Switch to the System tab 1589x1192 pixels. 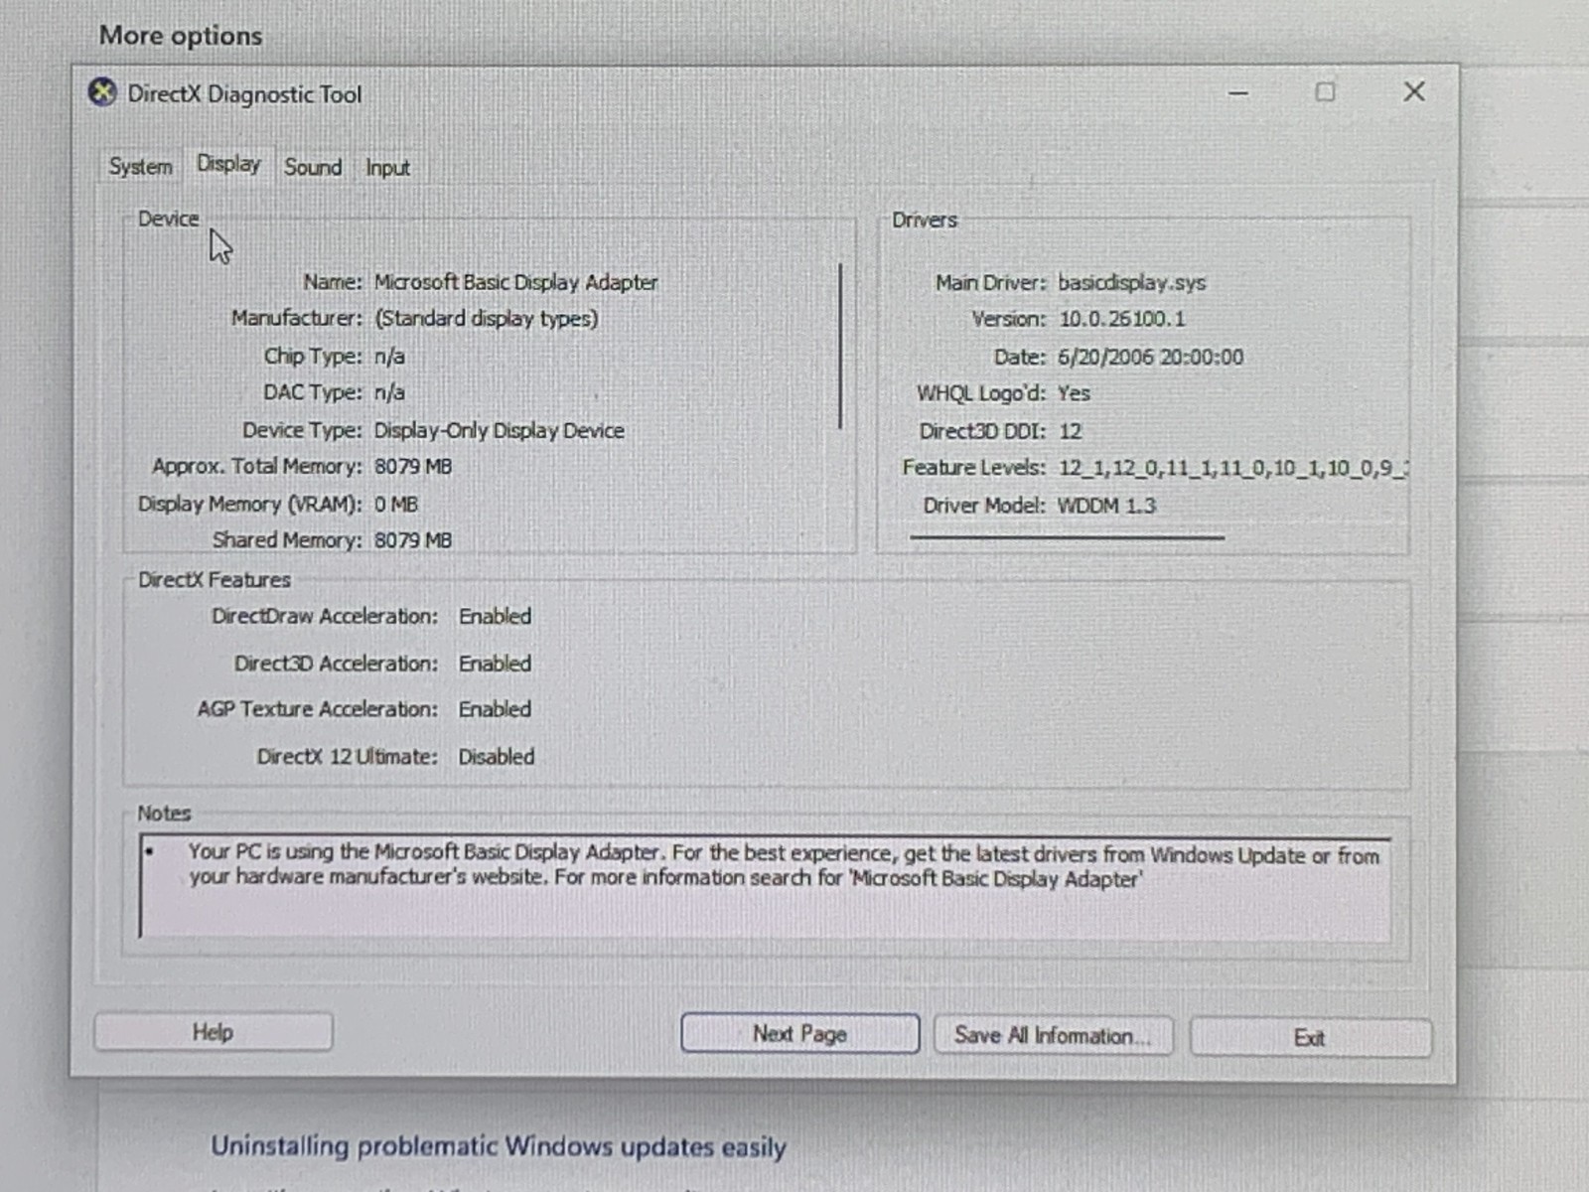pyautogui.click(x=140, y=167)
